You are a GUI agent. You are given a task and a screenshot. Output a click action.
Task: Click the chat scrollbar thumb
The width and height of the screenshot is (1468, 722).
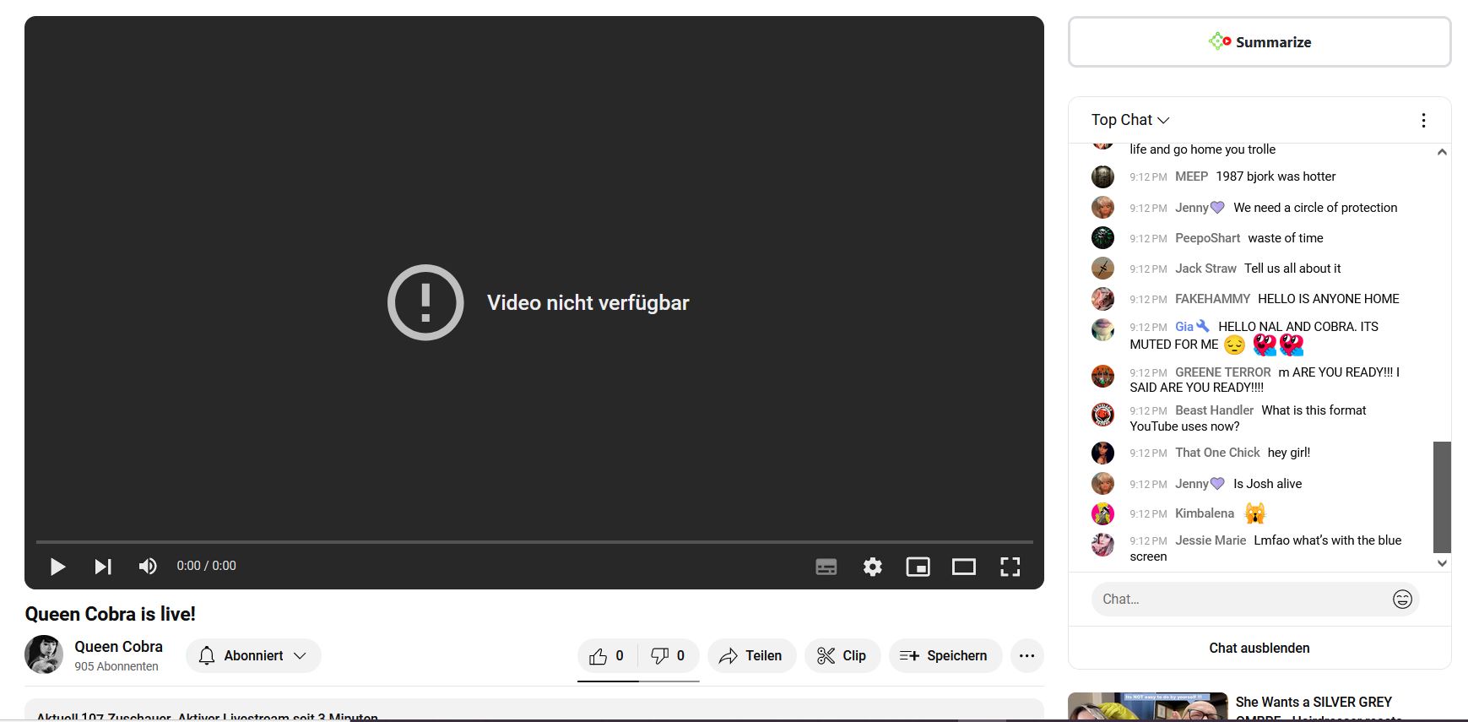[x=1442, y=497]
